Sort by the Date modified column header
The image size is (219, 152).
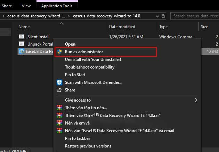[122, 27]
